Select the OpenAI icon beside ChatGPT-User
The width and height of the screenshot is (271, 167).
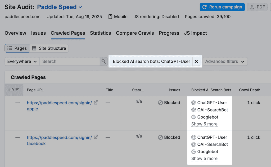coord(194,103)
